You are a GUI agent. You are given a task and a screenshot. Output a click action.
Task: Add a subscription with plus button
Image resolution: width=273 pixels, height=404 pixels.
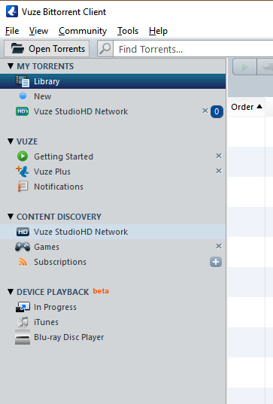coord(216,262)
